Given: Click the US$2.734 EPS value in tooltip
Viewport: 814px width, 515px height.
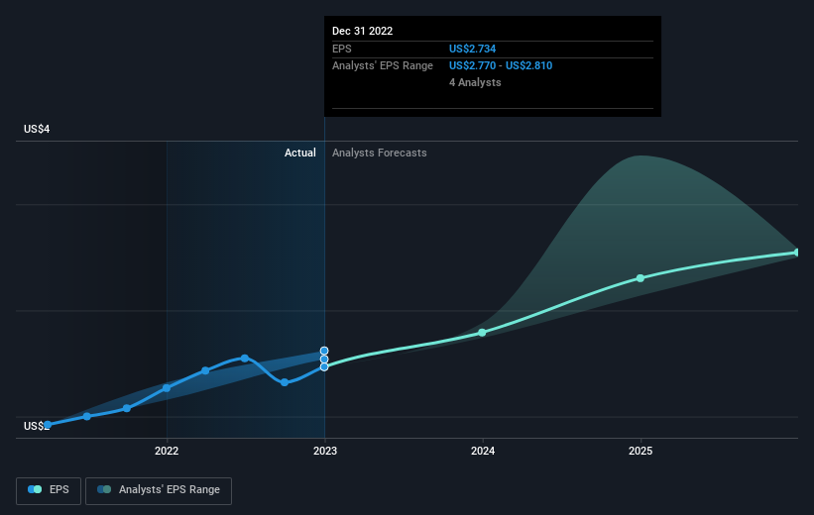Looking at the screenshot, I should click(x=472, y=49).
